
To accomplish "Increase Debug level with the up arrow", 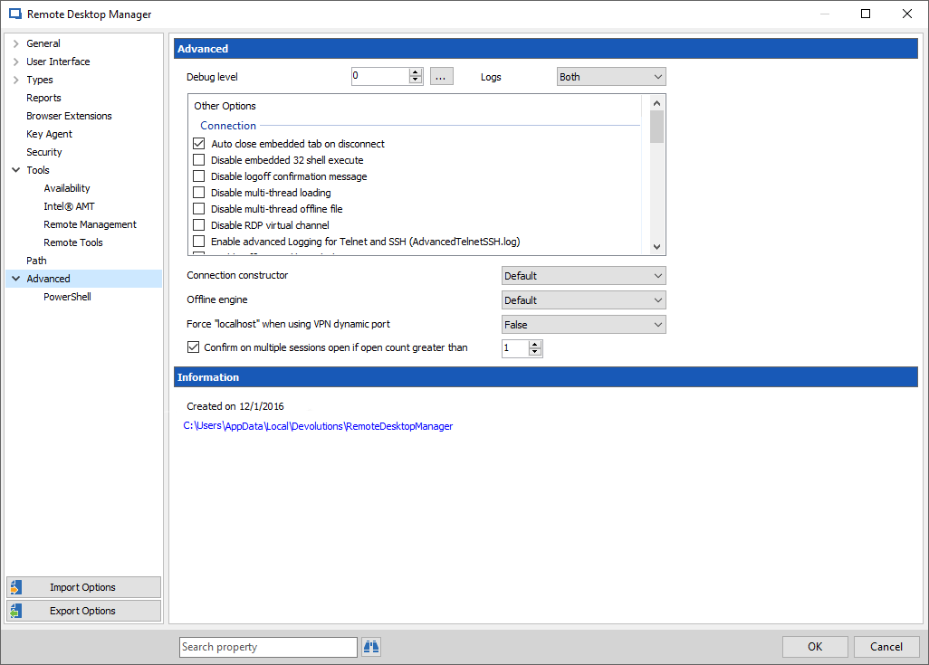I will tap(415, 71).
